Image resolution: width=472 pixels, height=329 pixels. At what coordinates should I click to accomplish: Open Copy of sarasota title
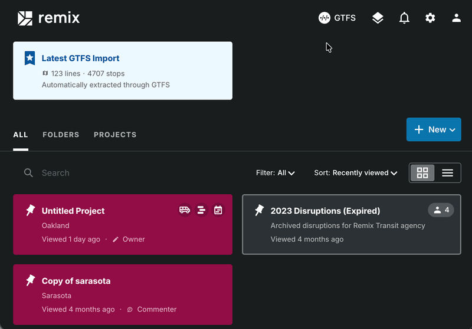pyautogui.click(x=76, y=281)
